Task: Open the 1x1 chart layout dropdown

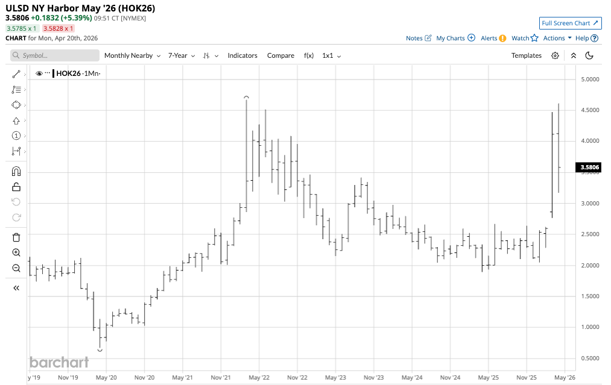Action: [x=331, y=55]
